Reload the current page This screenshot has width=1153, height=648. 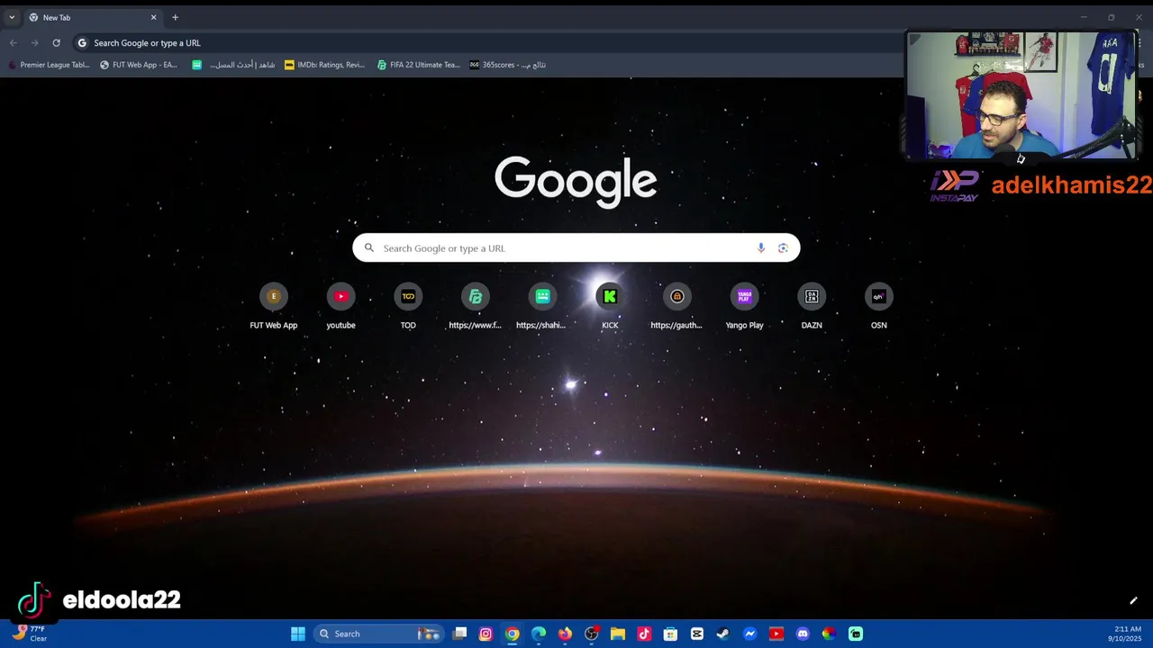coord(56,42)
